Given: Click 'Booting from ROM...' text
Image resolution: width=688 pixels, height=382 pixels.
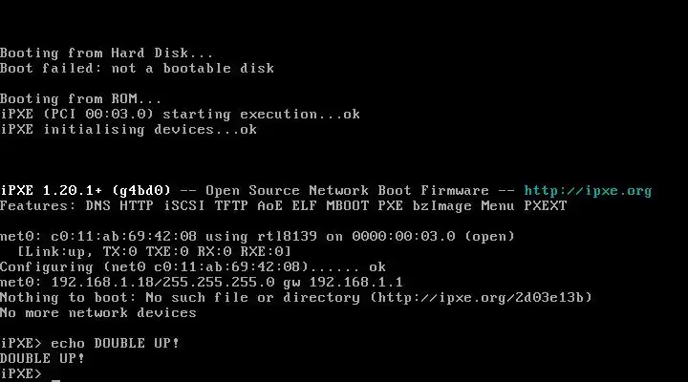Looking at the screenshot, I should [x=80, y=99].
